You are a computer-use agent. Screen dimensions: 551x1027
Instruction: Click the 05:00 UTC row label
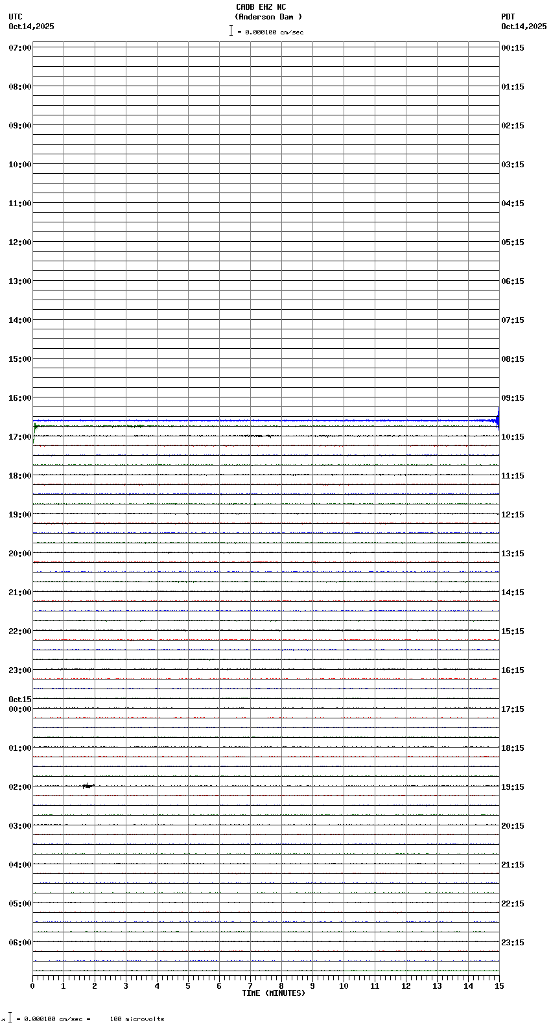click(20, 904)
